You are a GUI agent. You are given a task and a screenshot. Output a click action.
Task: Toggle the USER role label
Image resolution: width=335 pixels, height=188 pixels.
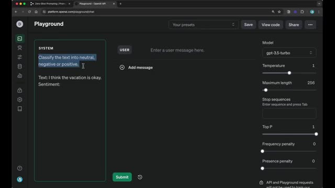(x=125, y=50)
